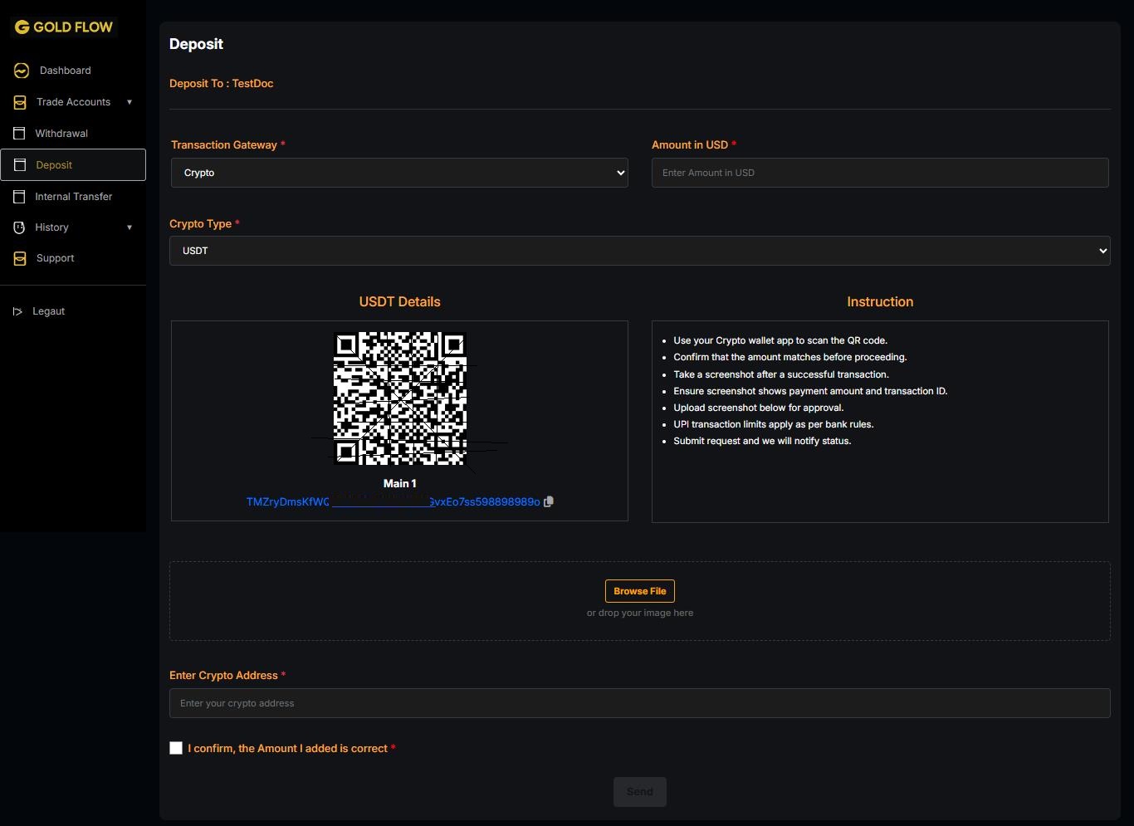Screen dimensions: 1134x826
Task: Expand the History submenu arrow
Action: pos(130,227)
